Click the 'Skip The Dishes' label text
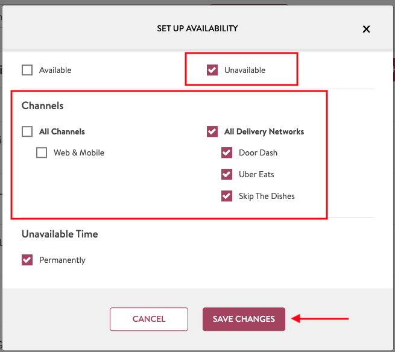The width and height of the screenshot is (395, 352). click(x=267, y=196)
